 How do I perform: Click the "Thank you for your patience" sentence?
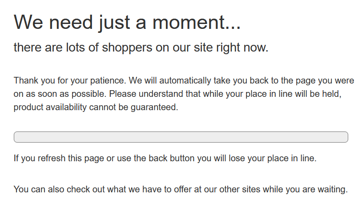point(72,81)
